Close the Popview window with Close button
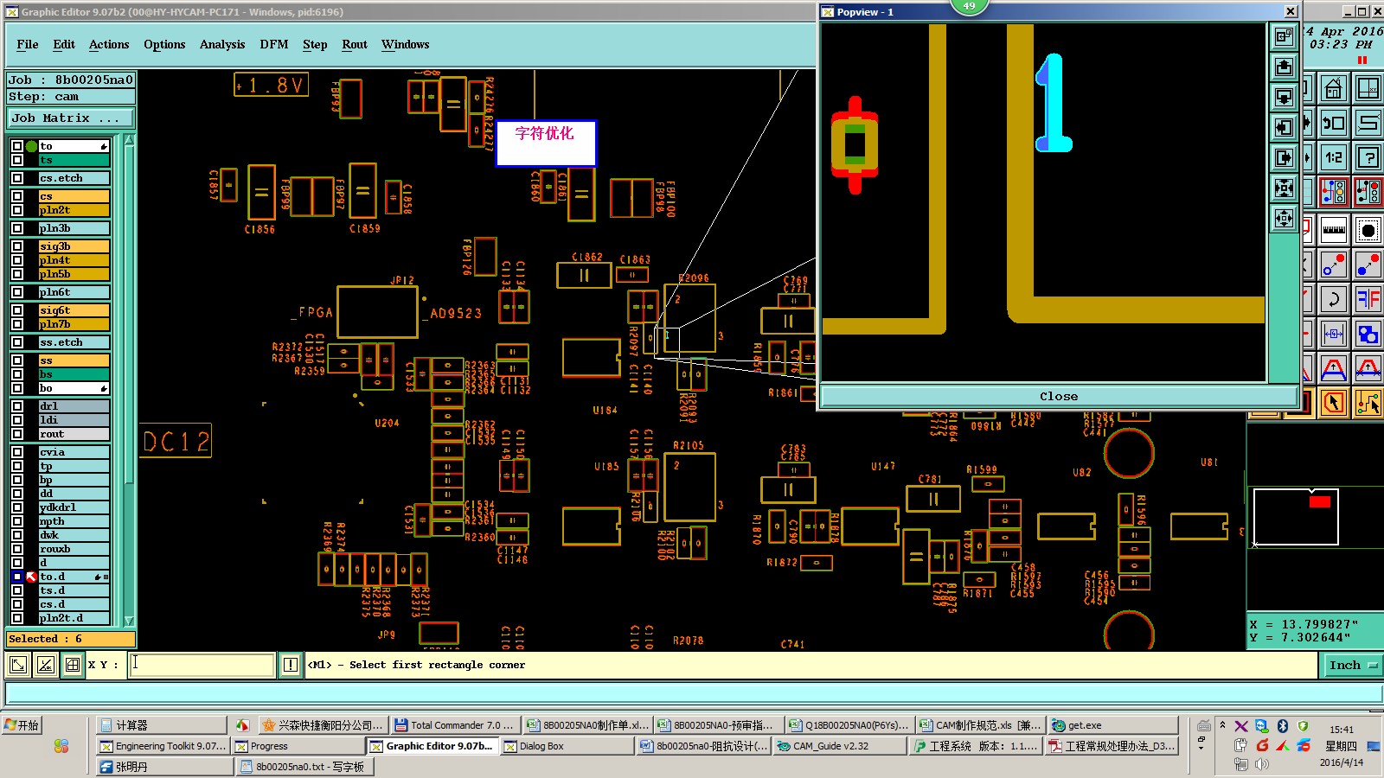1384x778 pixels. [x=1059, y=396]
